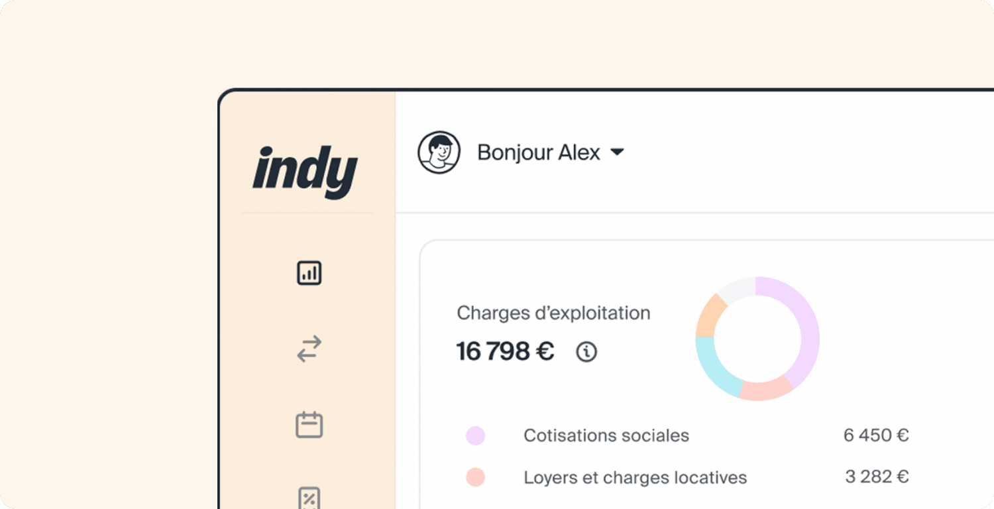Click the info icon next to 16 798 €
Viewport: 994px width, 509px height.
click(x=586, y=353)
